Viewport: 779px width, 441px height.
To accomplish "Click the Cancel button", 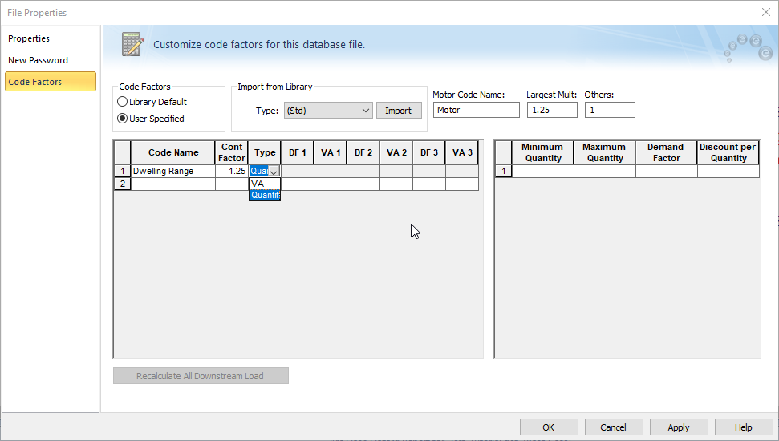I will point(613,427).
